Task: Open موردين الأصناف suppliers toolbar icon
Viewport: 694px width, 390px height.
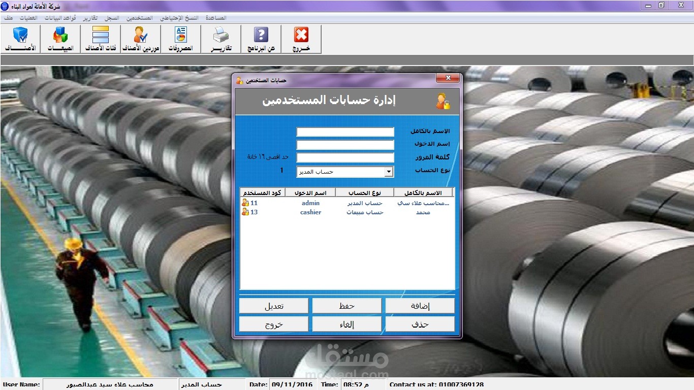Action: [141, 39]
